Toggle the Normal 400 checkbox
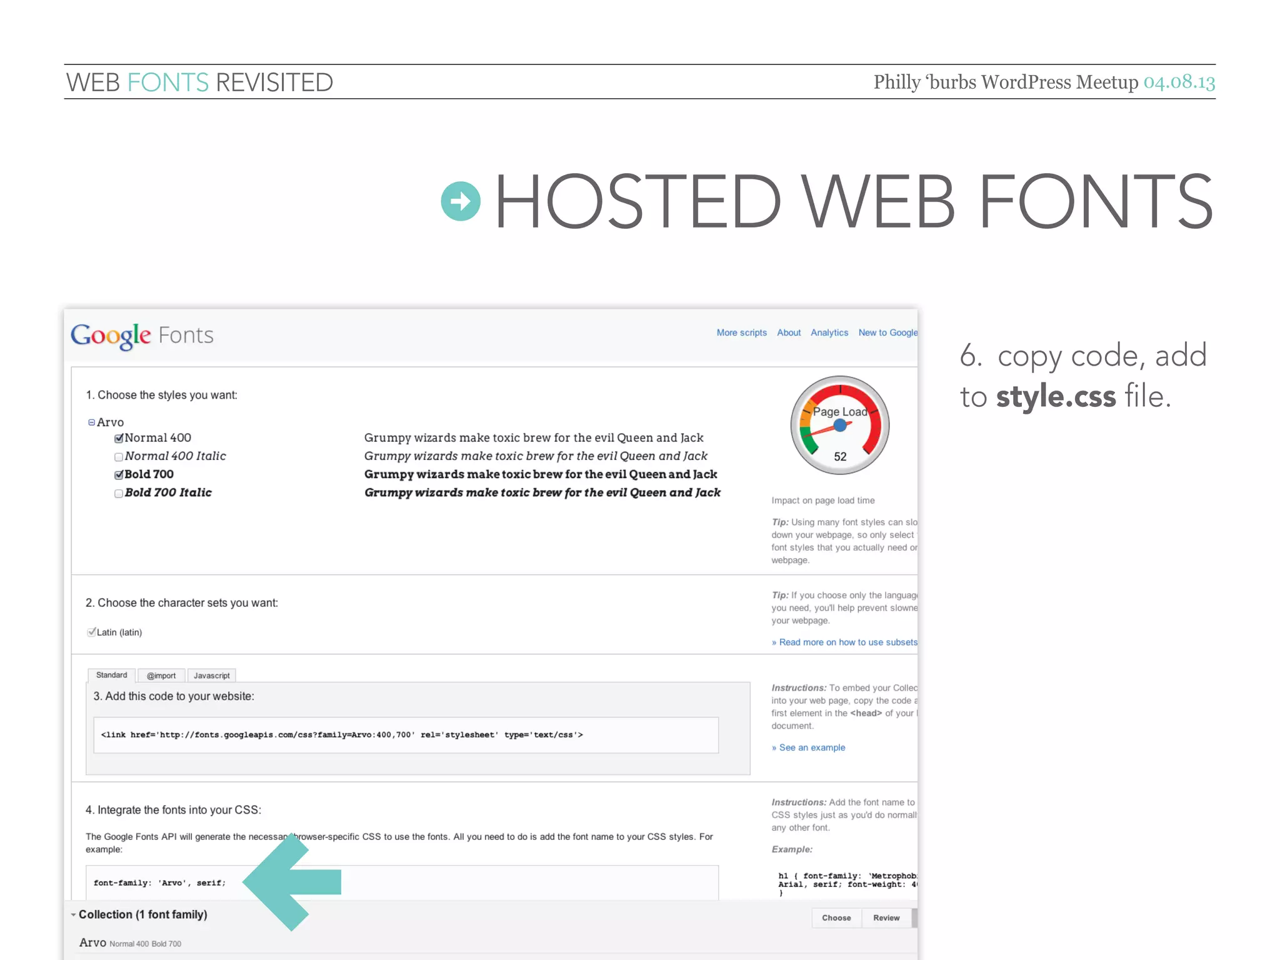 119,439
